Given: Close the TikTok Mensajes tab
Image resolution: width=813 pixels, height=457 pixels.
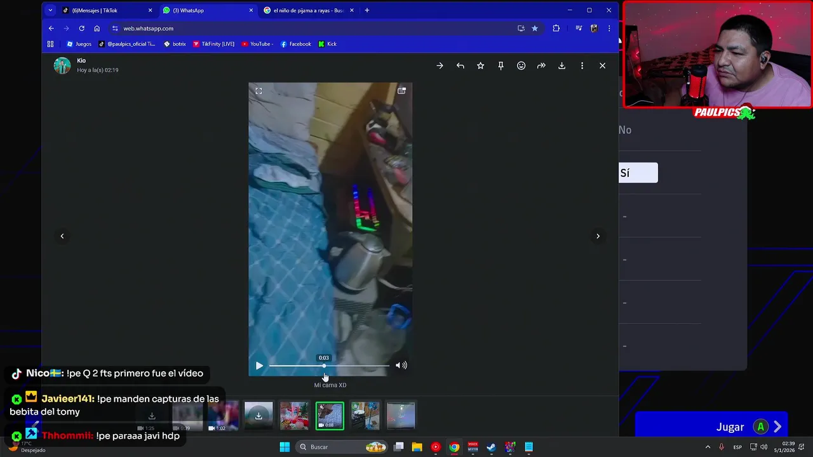Looking at the screenshot, I should coord(150,10).
